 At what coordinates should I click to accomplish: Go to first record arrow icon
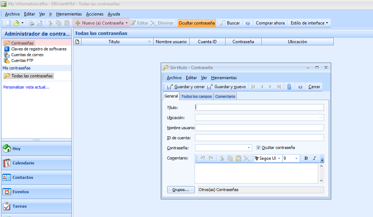pyautogui.click(x=253, y=87)
